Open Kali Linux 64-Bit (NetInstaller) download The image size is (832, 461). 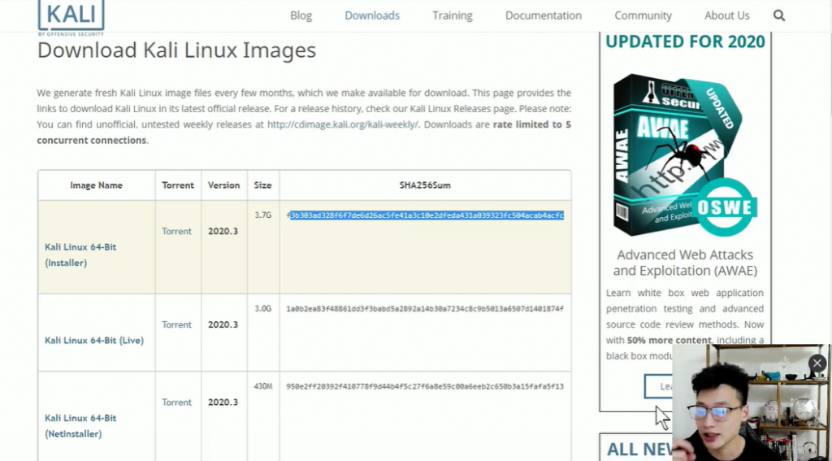(80, 425)
